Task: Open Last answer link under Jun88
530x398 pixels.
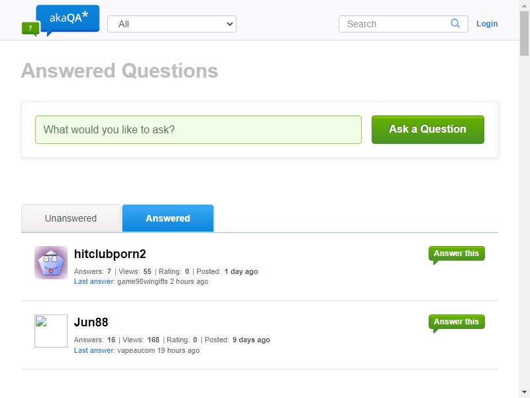Action: coord(94,350)
